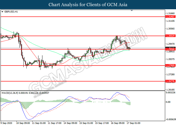
Task: Click the GBPUSD,H1 chart title text
Action: [11, 12]
